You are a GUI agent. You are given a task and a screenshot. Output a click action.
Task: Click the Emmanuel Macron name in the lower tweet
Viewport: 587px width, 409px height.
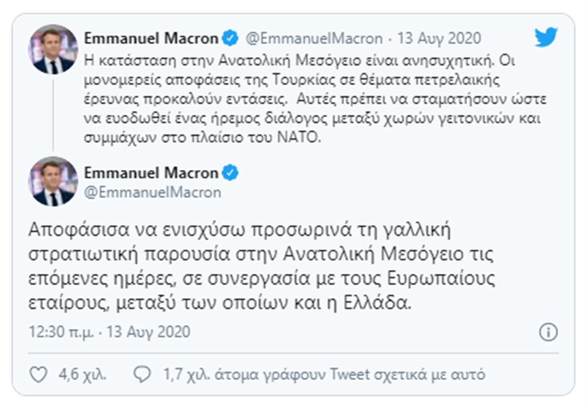pyautogui.click(x=151, y=172)
